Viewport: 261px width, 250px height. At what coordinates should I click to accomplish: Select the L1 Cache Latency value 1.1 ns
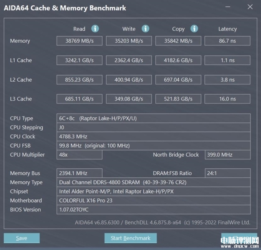[x=227, y=60]
